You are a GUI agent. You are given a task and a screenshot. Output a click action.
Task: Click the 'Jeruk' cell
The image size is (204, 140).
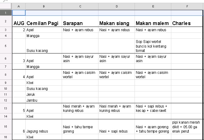[x=44, y=94]
